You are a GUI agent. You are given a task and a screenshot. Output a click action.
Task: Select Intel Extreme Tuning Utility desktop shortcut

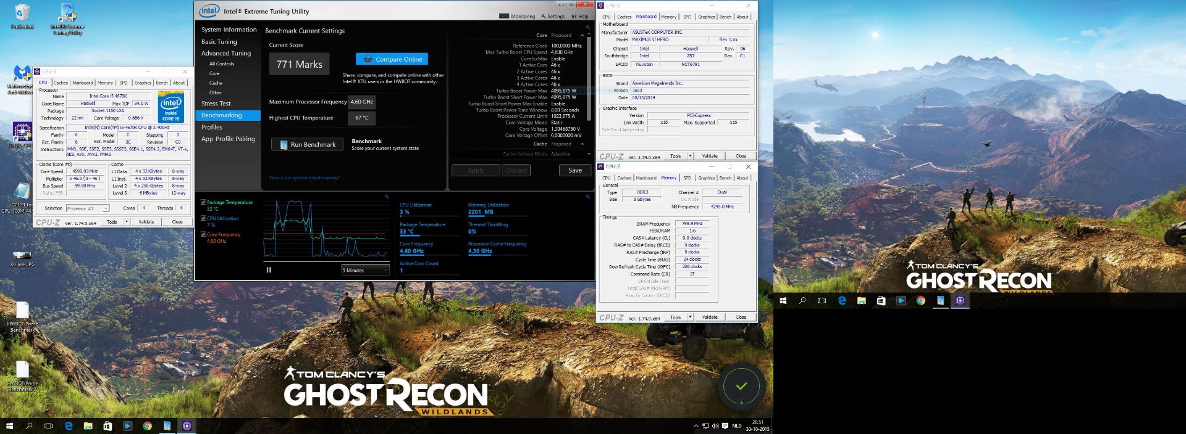[67, 19]
